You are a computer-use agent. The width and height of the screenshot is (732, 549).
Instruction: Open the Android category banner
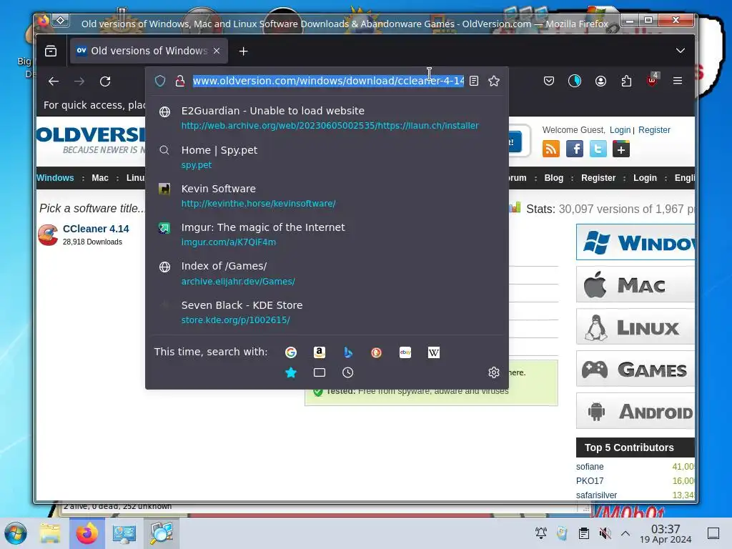(635, 411)
